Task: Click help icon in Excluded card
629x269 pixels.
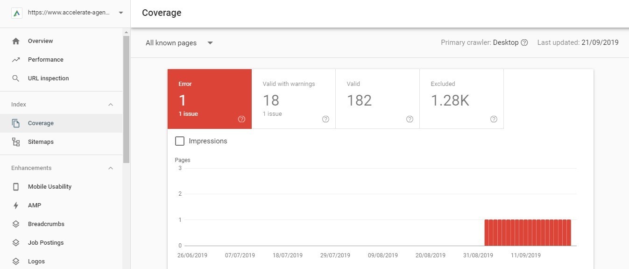Action: [494, 119]
